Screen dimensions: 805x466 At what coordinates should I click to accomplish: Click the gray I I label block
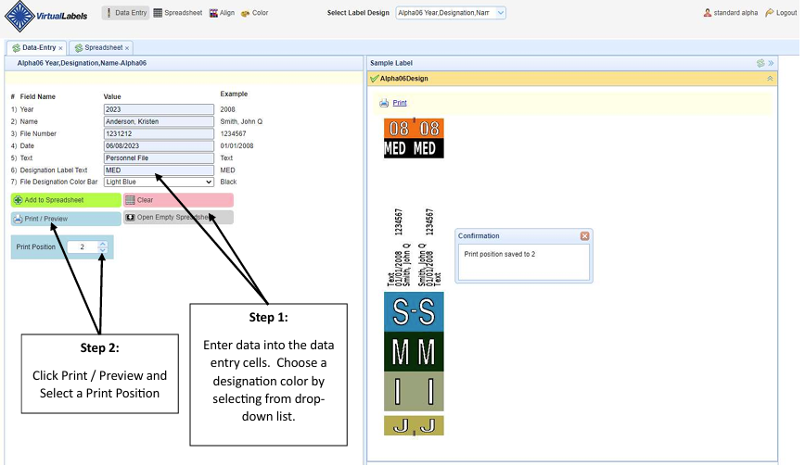[x=414, y=391]
